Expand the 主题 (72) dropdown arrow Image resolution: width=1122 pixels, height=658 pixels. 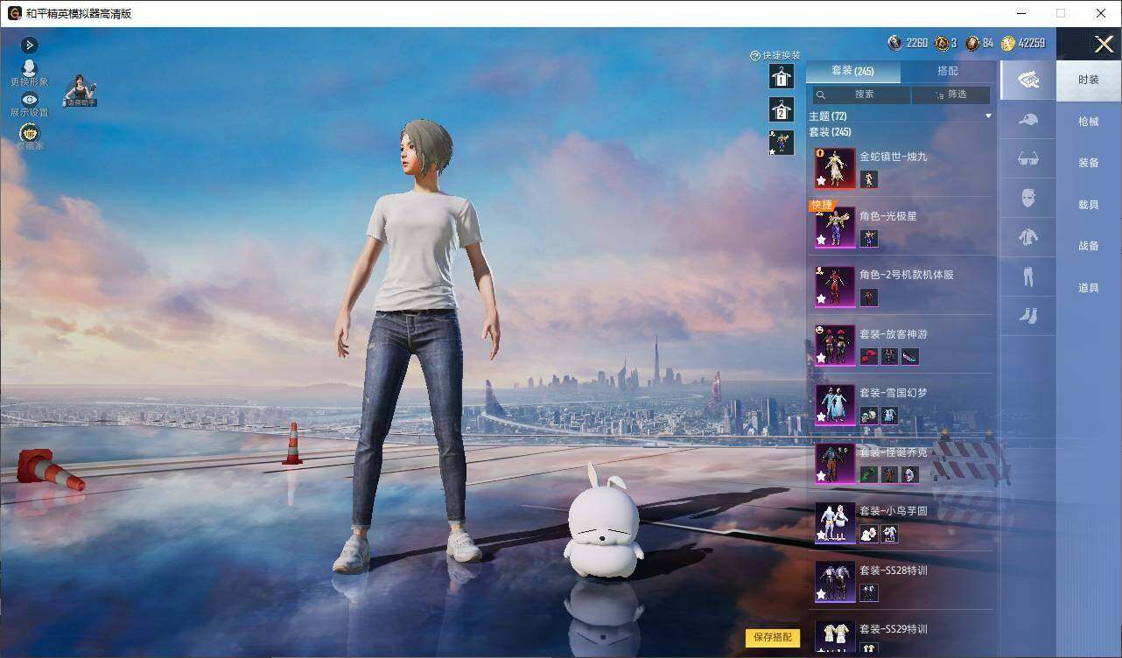[988, 115]
